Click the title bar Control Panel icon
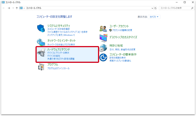The height and width of the screenshot is (116, 196). (3, 2)
